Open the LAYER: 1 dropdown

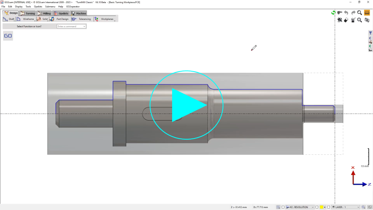pyautogui.click(x=345, y=207)
